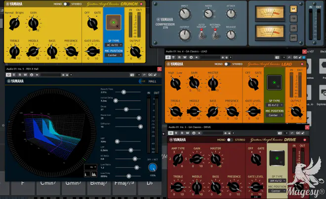326x199 pixels.
Task: Click Compressor 276 Ratio knob
Action: (208, 14)
